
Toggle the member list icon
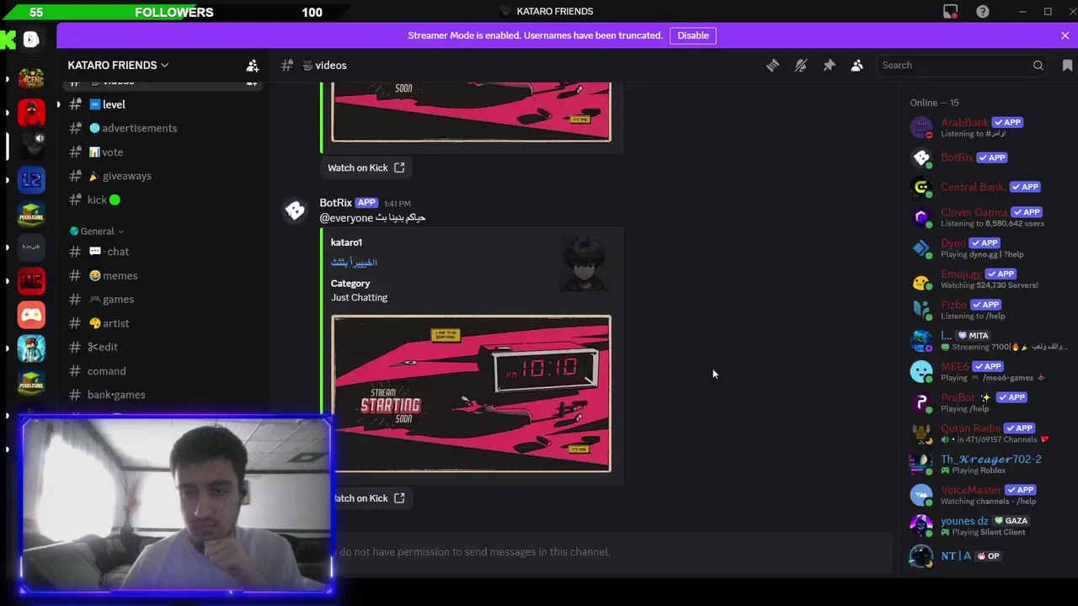point(857,66)
